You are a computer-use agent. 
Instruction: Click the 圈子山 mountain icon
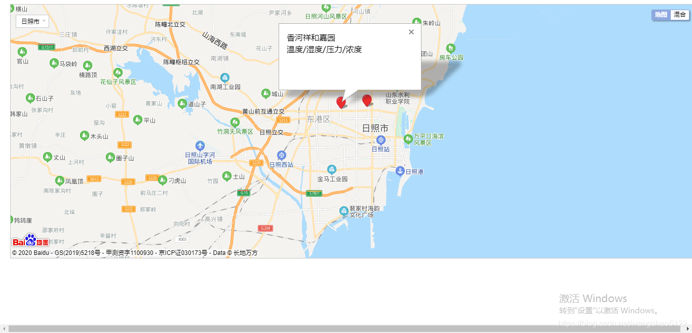[110, 157]
